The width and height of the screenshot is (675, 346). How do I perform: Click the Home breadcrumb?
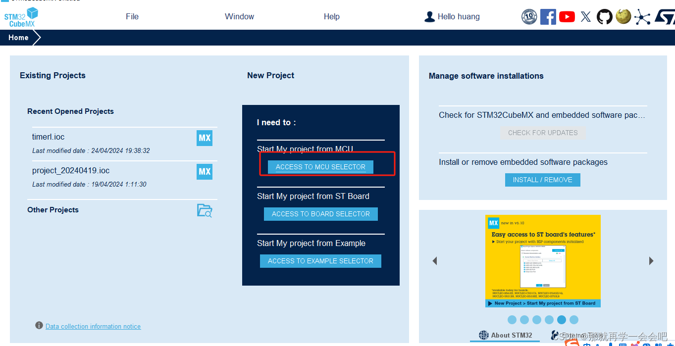point(18,38)
